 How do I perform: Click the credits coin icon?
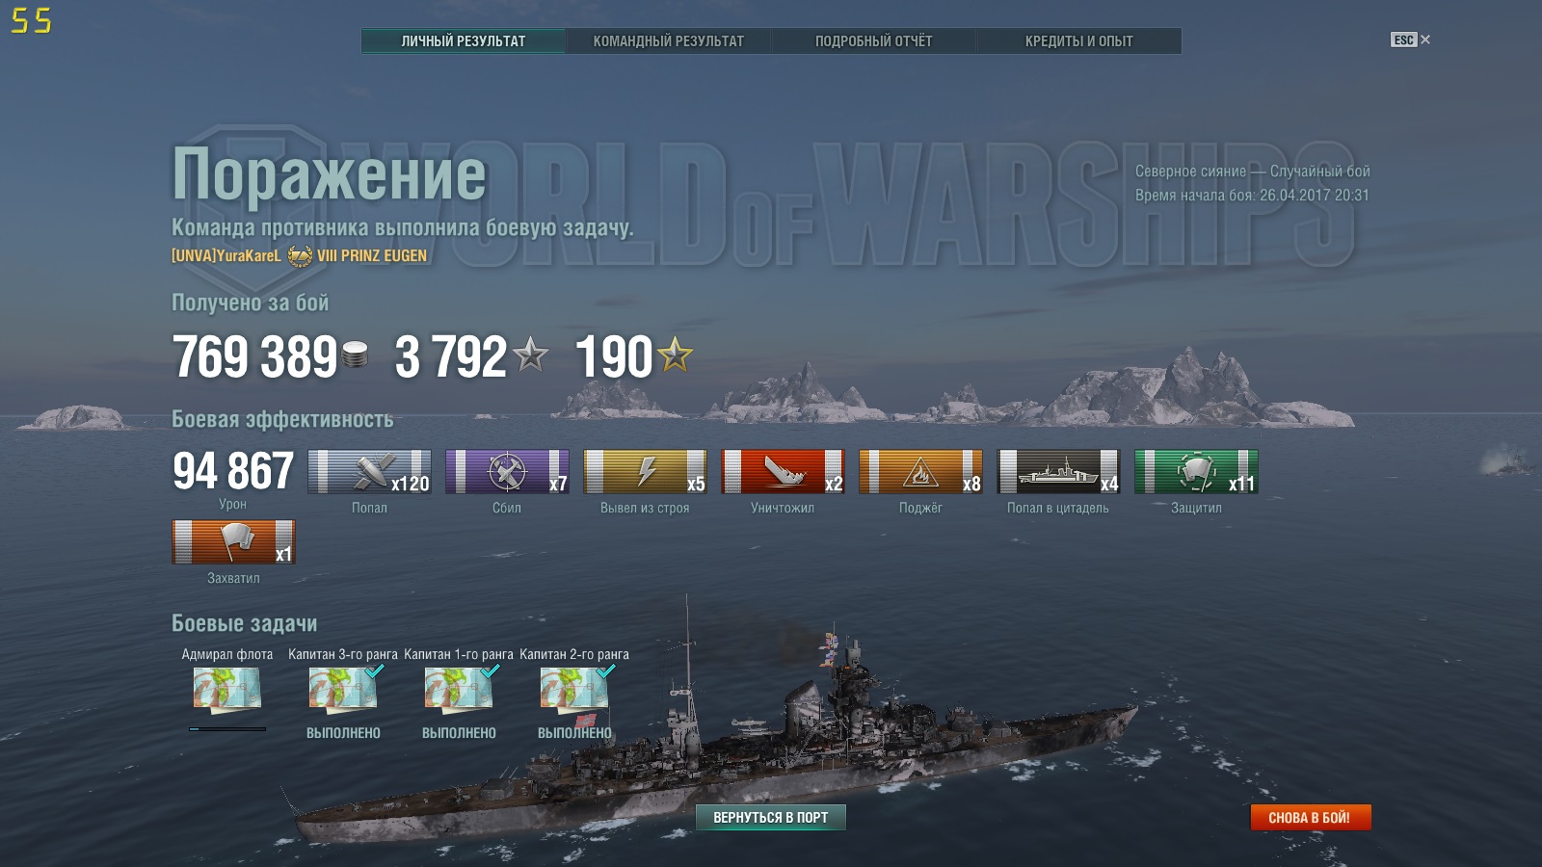coord(355,355)
